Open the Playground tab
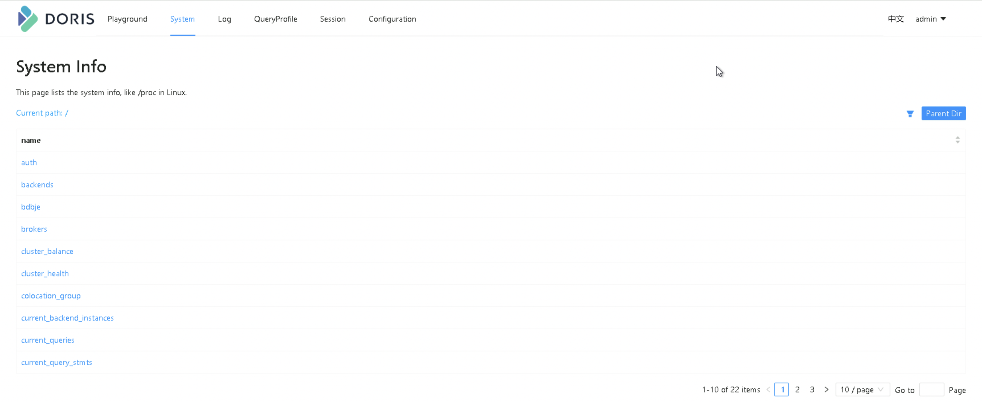The image size is (982, 402). pos(127,19)
